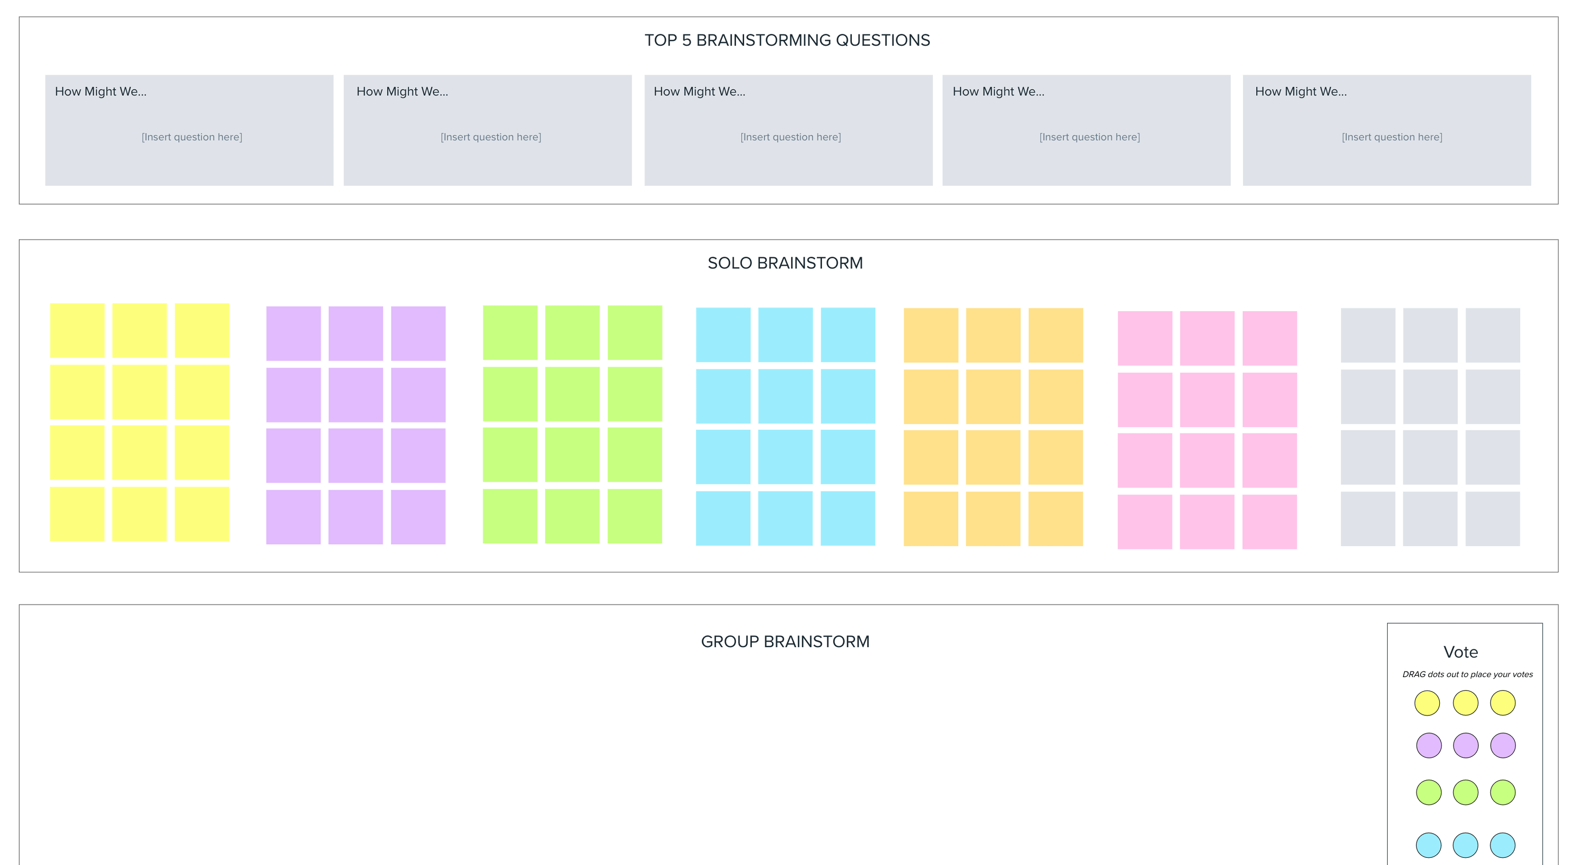Pick the rightmost yellow vote dot

pos(1503,703)
